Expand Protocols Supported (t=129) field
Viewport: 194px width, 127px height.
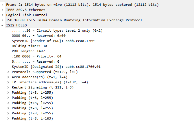[8, 72]
